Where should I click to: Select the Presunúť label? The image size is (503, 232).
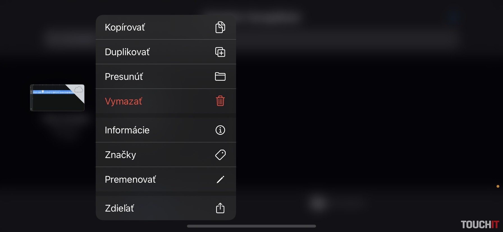click(124, 76)
